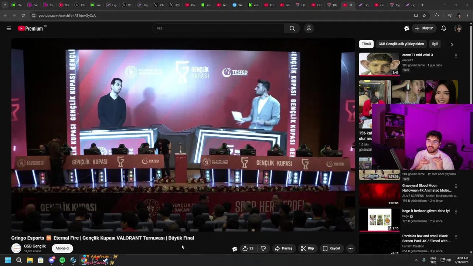Click the Oluştur create button
Screen dimensions: 473x266
pos(424,28)
